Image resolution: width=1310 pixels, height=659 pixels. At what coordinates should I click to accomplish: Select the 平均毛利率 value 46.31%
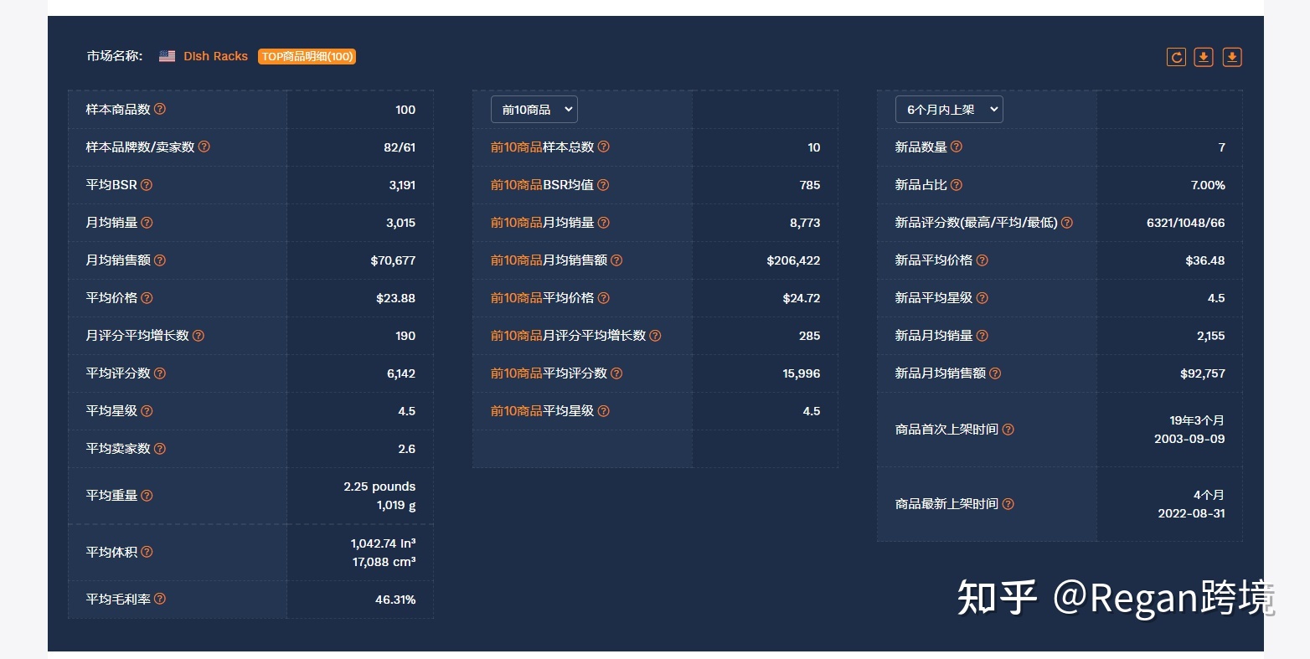[x=395, y=600]
